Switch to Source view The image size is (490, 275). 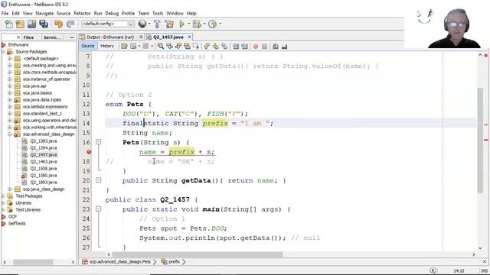88,46
